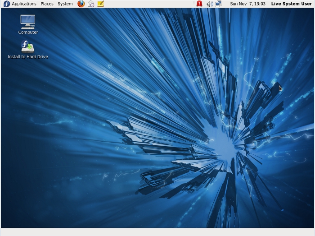Click the "Computer" icon label text
315x236 pixels.
coord(28,32)
